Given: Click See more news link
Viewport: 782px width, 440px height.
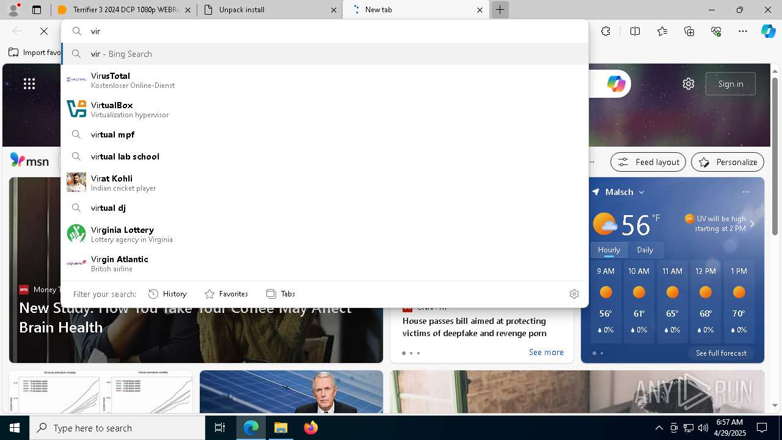Looking at the screenshot, I should click(x=546, y=352).
